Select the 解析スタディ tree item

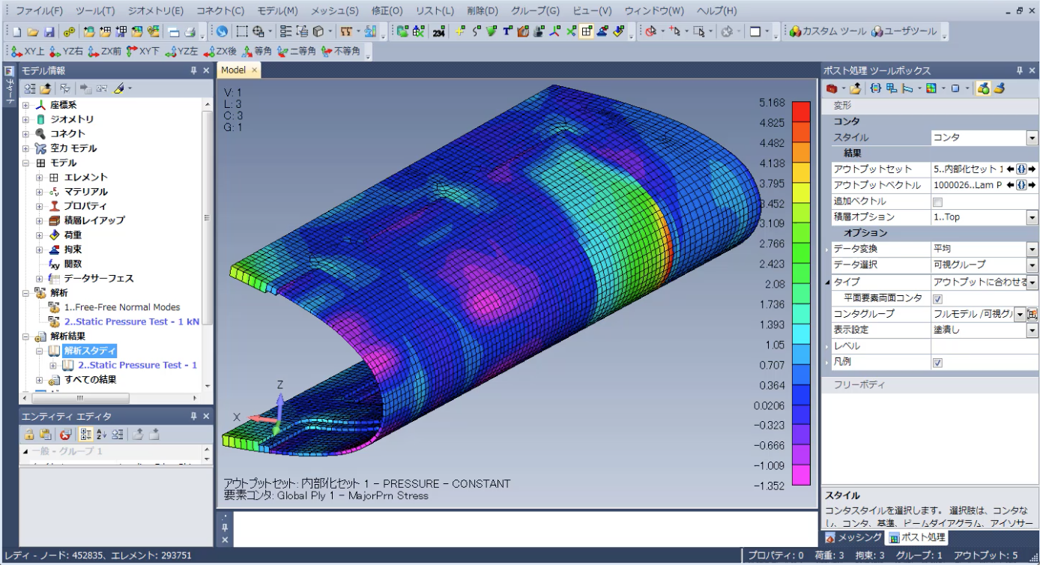point(90,351)
